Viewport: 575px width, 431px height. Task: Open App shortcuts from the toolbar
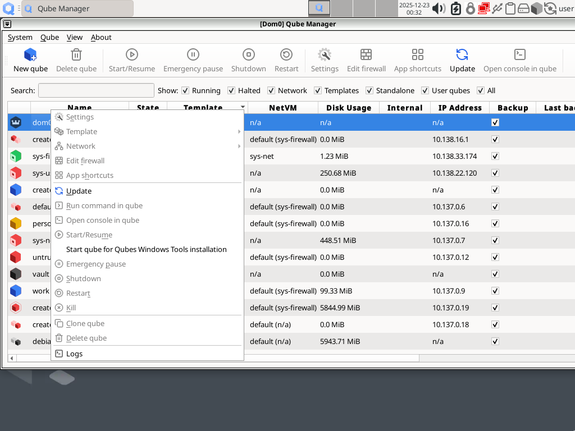click(417, 55)
